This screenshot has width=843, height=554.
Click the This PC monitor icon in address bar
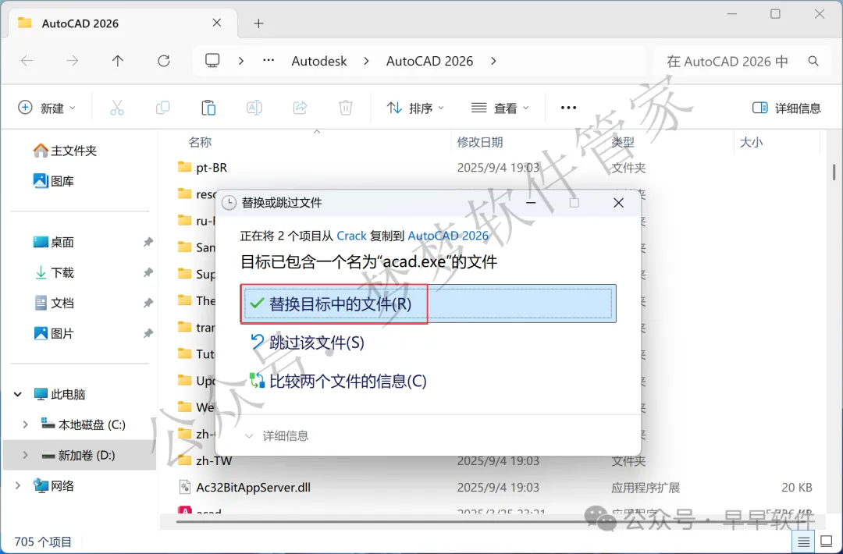pyautogui.click(x=212, y=61)
